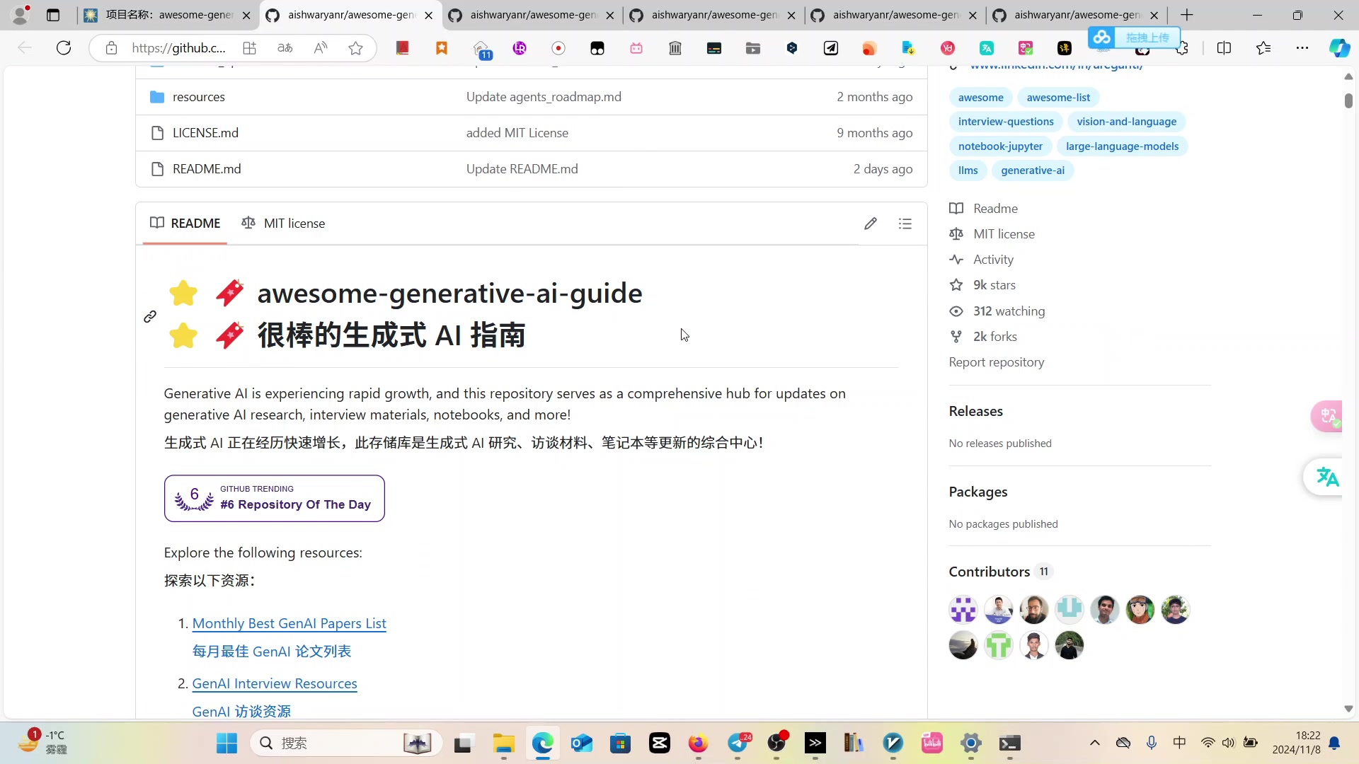
Task: Copy heading anchor via link icon
Action: [x=150, y=316]
